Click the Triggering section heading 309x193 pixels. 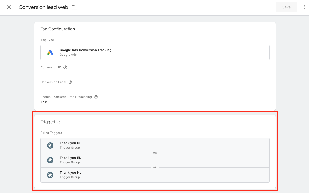(51, 122)
